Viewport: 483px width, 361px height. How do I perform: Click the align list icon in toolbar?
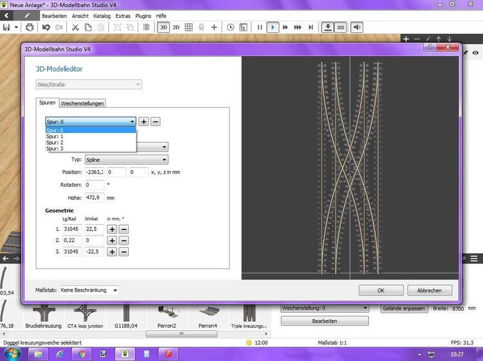[x=146, y=28]
